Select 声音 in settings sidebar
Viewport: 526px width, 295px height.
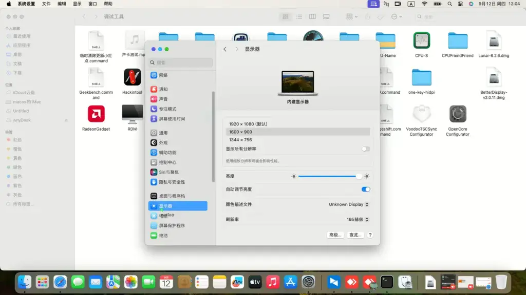[x=178, y=99]
